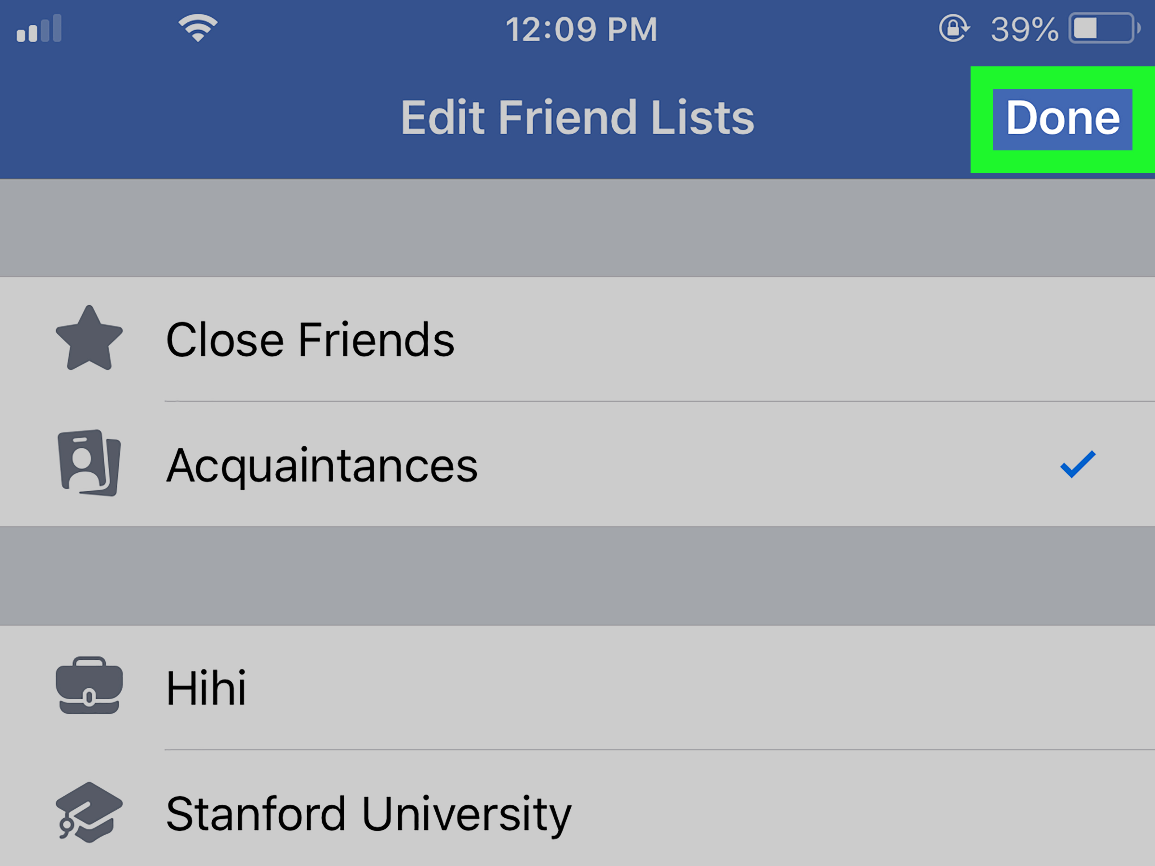Screen dimensions: 1155x866
Task: Tap the Wi-Fi status icon
Action: pos(198,28)
